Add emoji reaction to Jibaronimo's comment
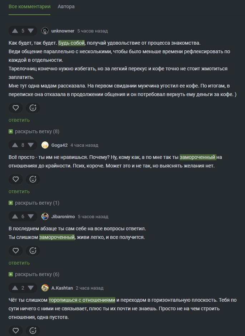Image resolution: width=245 pixels, height=336 pixels. tap(33, 251)
